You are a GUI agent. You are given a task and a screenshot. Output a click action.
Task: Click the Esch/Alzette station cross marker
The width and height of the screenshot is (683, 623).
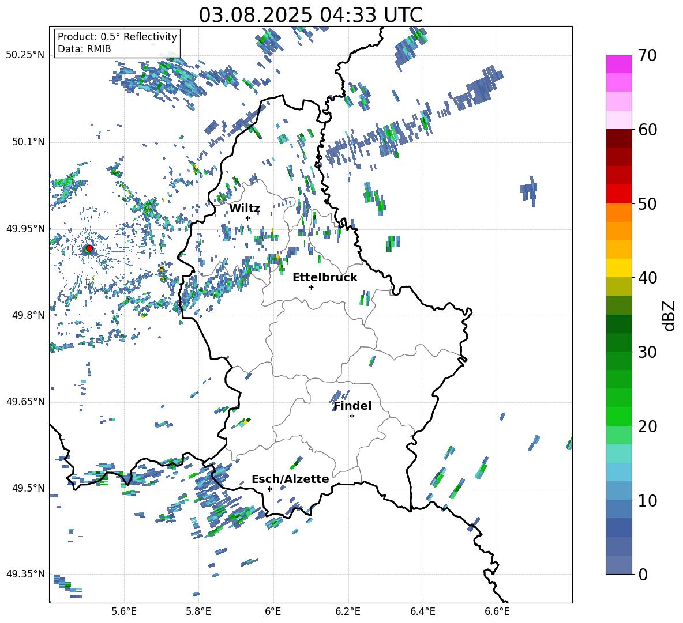(269, 489)
